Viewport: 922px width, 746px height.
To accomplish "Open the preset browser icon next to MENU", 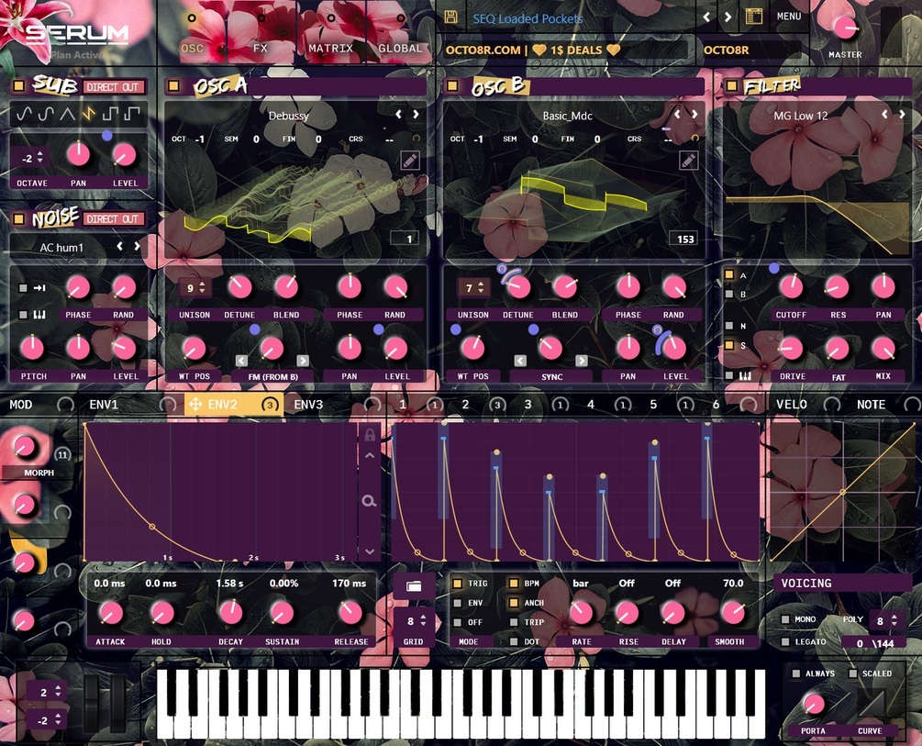I will (754, 17).
